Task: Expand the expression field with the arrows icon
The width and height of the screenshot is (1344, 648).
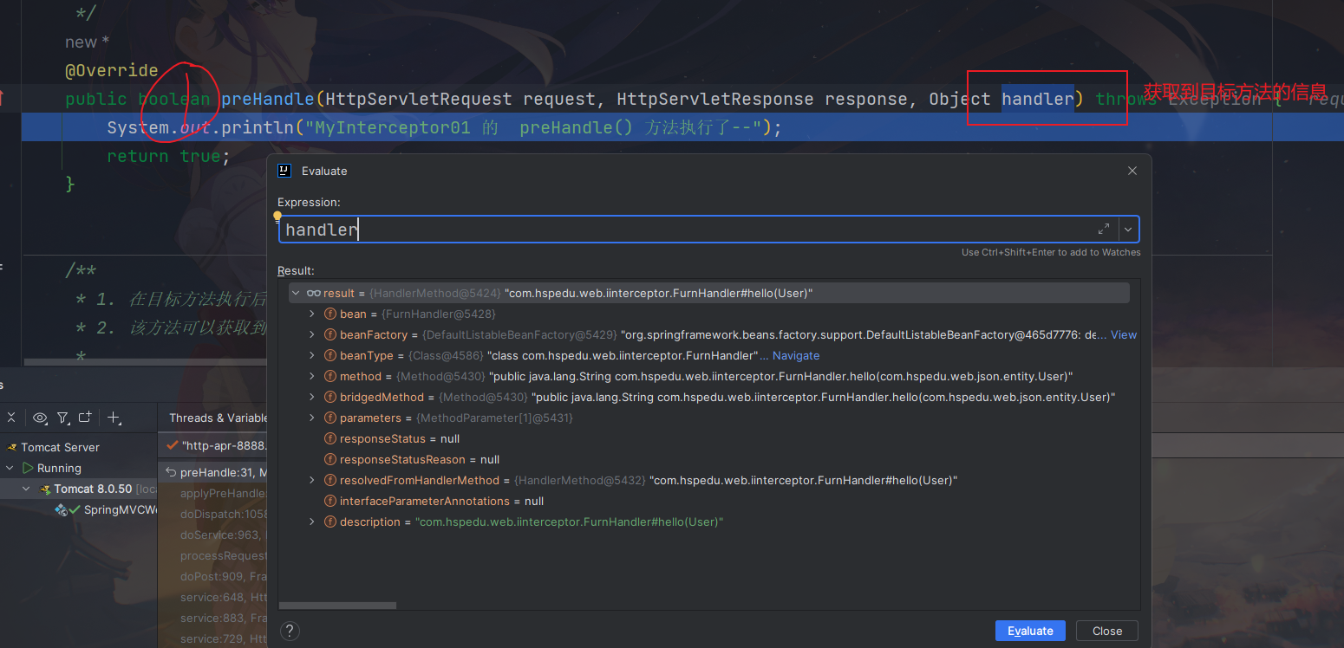Action: 1104,229
